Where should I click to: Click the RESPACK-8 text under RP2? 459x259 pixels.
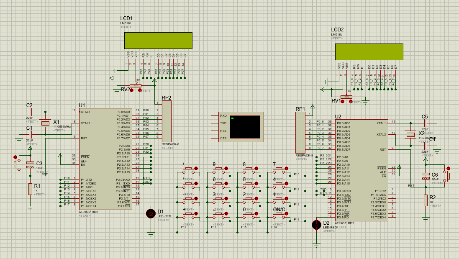tap(170, 144)
